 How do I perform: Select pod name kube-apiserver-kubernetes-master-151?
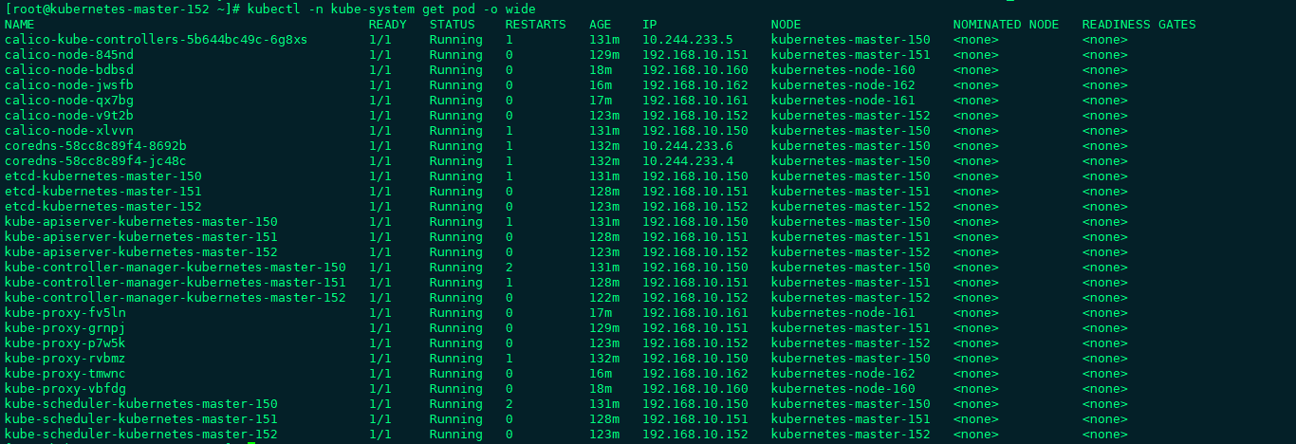141,237
